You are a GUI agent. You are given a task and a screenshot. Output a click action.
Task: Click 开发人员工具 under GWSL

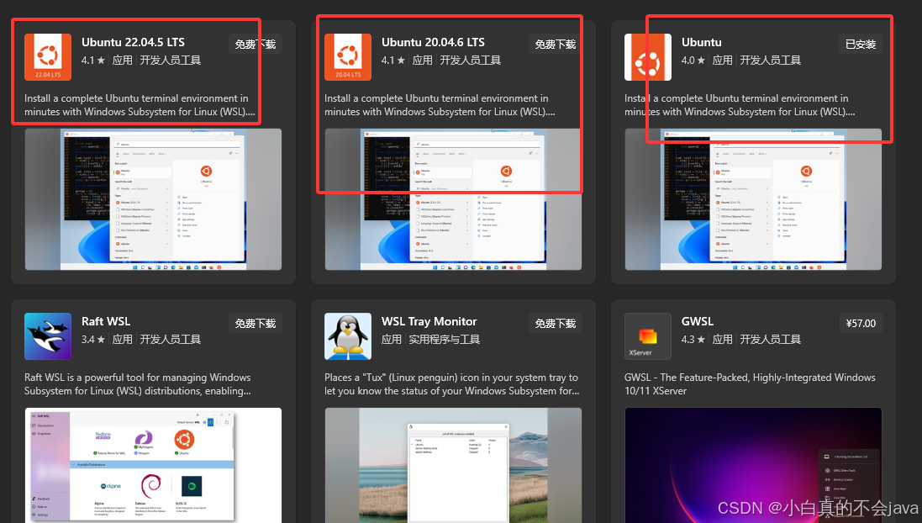pos(770,340)
